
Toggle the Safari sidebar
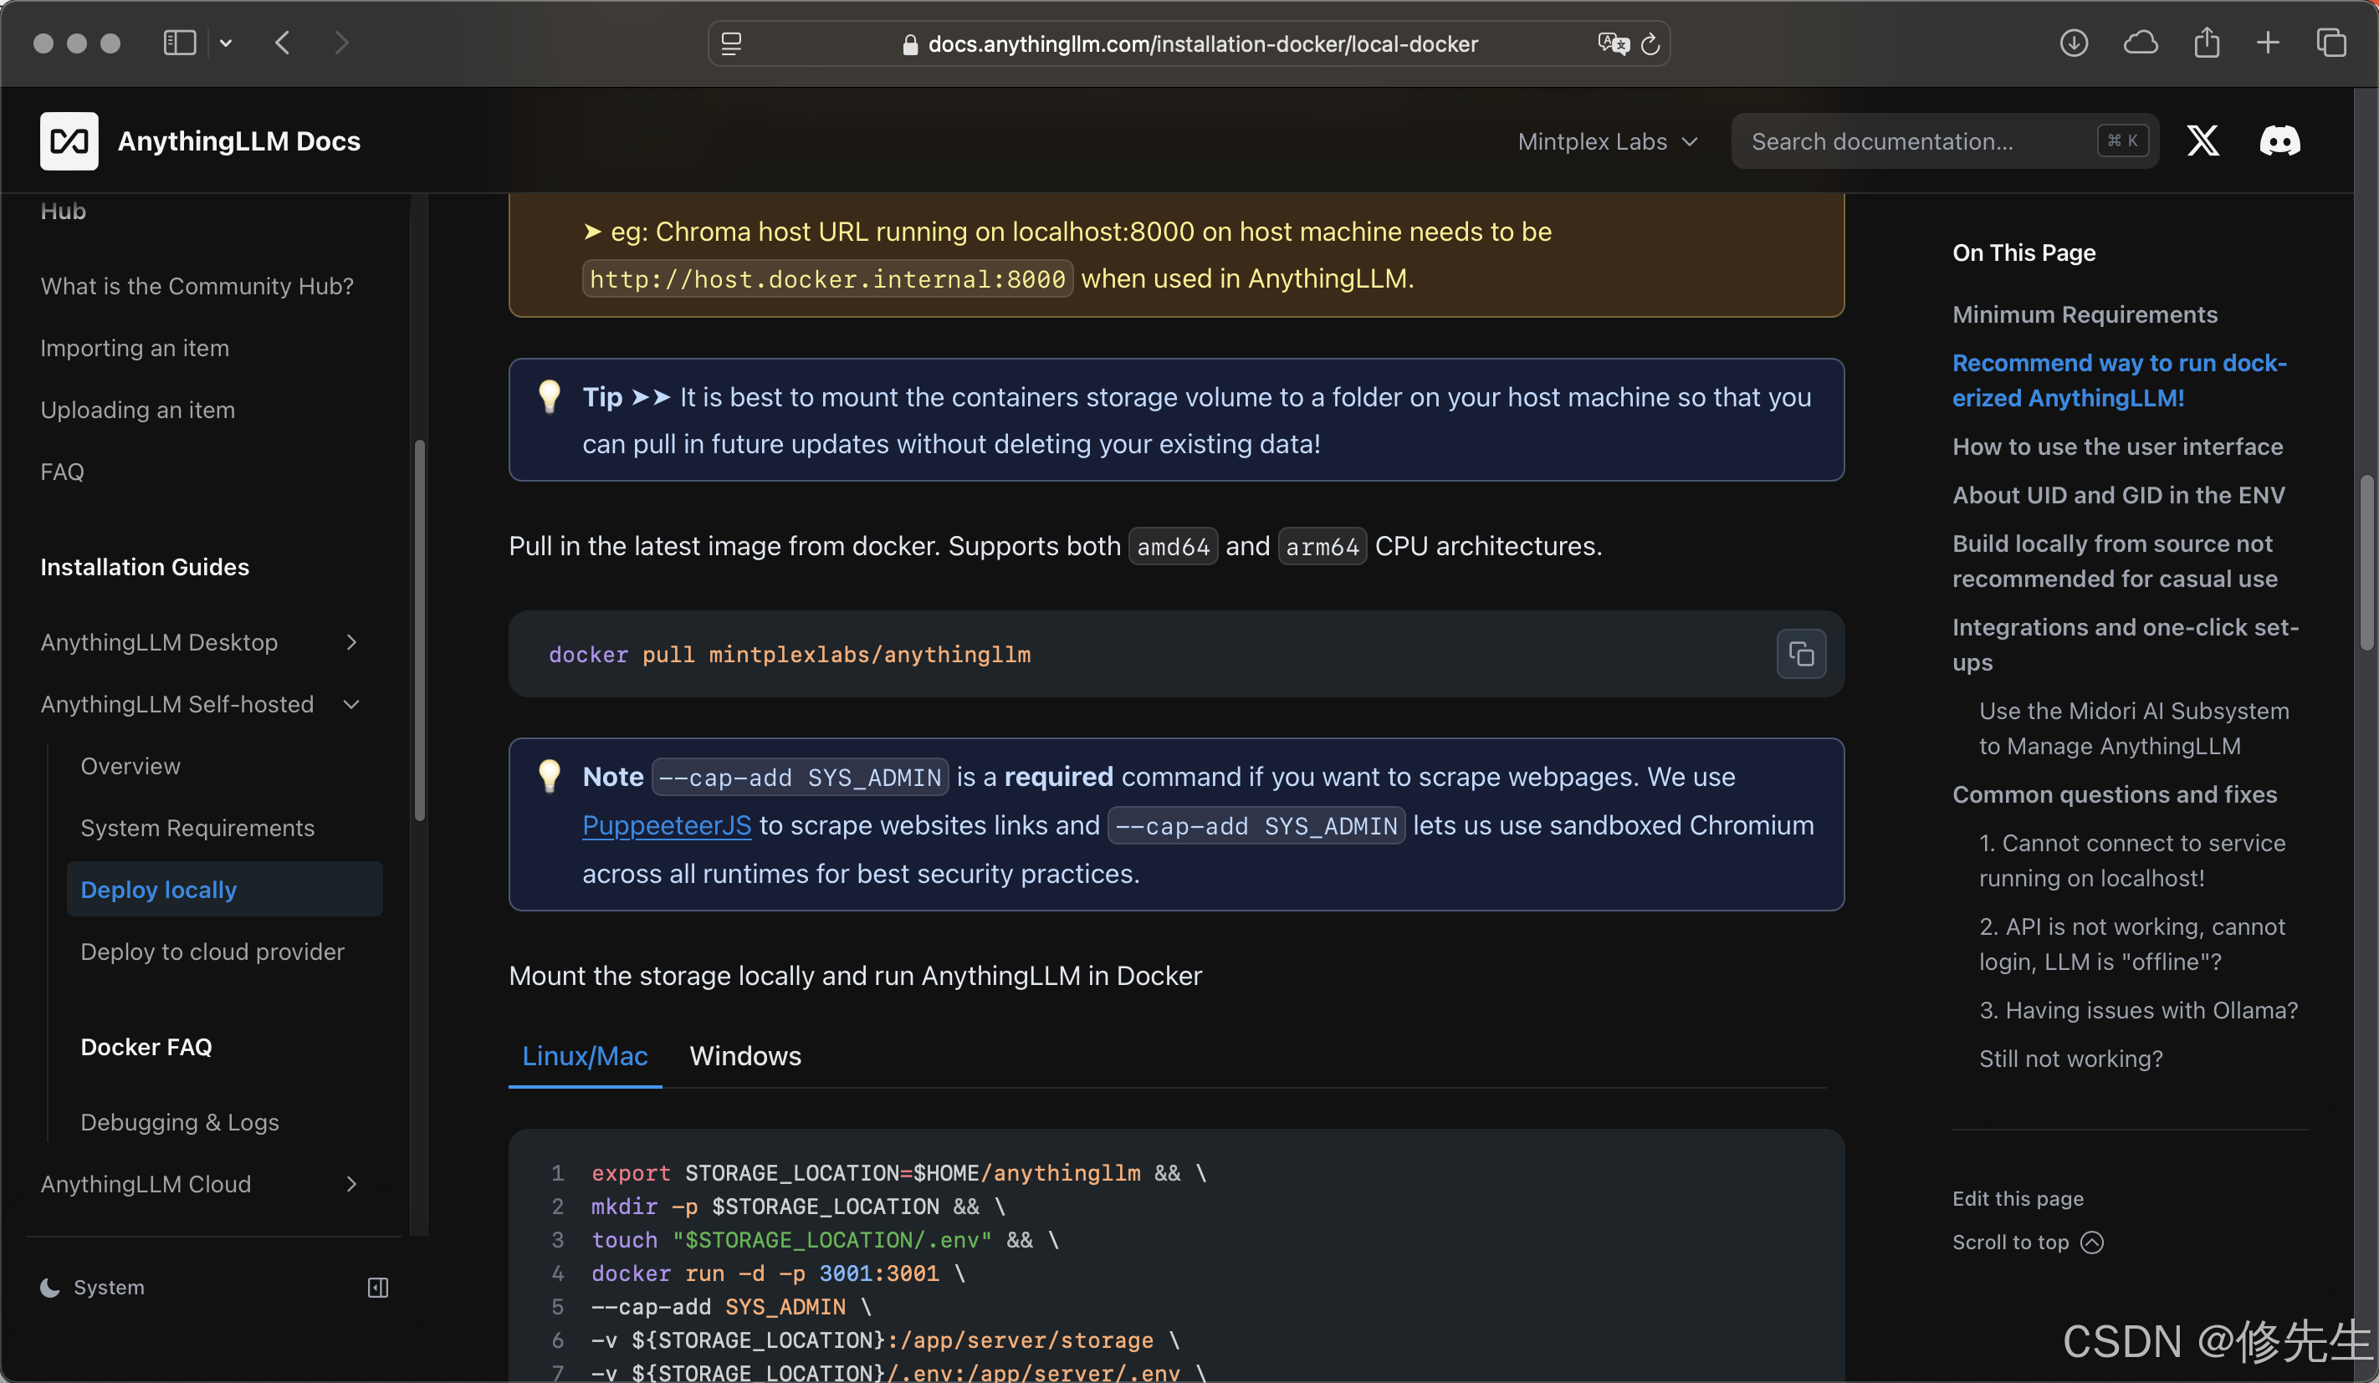click(178, 43)
